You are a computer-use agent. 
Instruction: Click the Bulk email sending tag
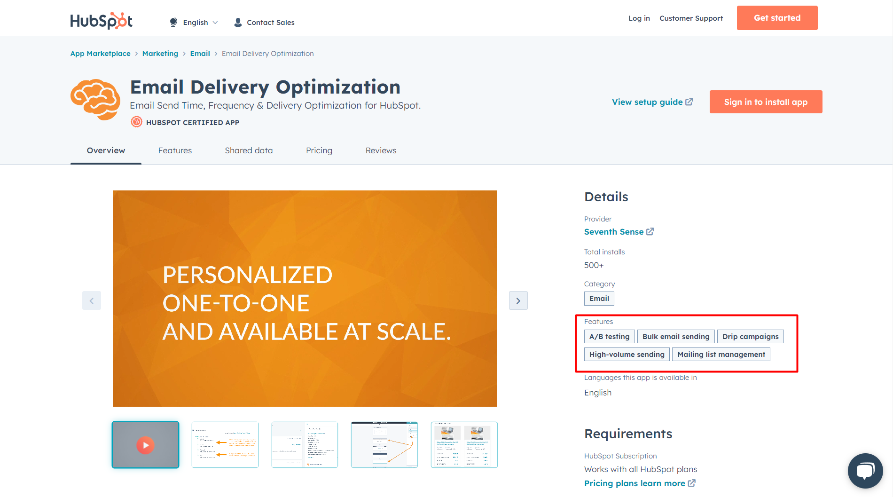676,337
